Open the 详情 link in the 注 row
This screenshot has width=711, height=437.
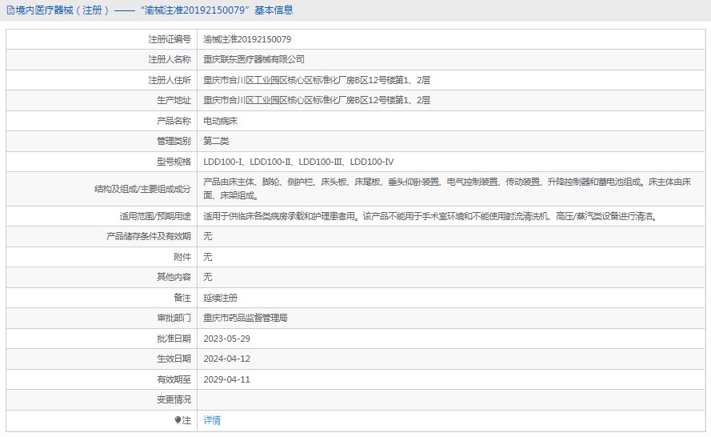click(x=212, y=420)
